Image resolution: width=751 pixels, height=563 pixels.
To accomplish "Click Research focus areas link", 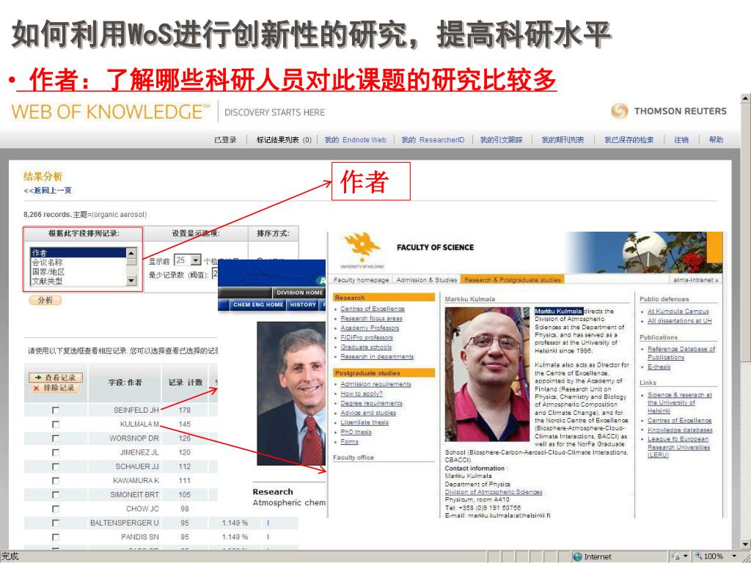I will click(371, 318).
